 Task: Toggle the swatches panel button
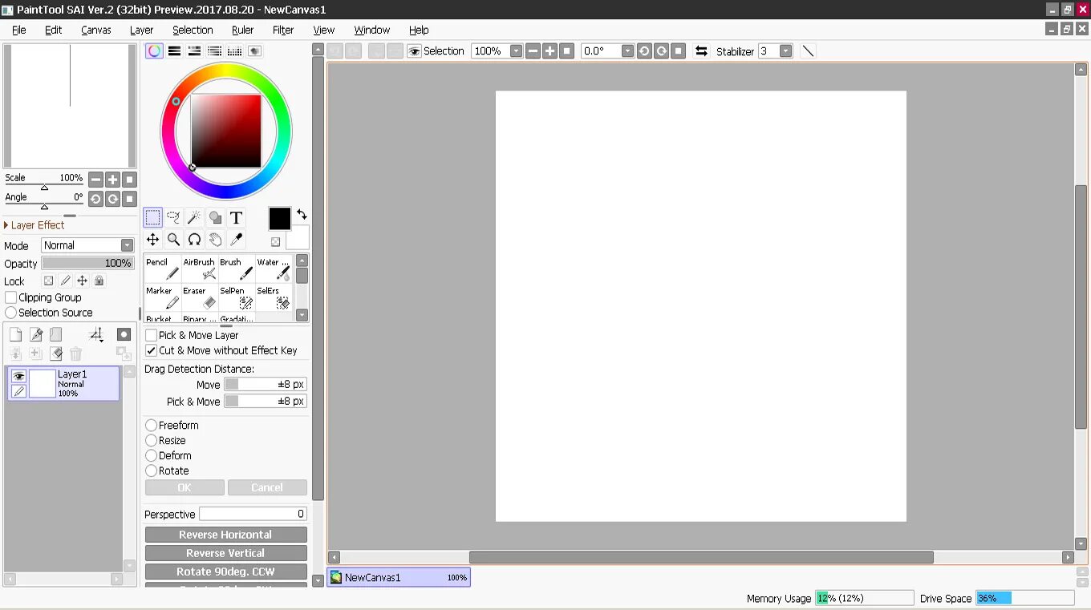coord(234,50)
